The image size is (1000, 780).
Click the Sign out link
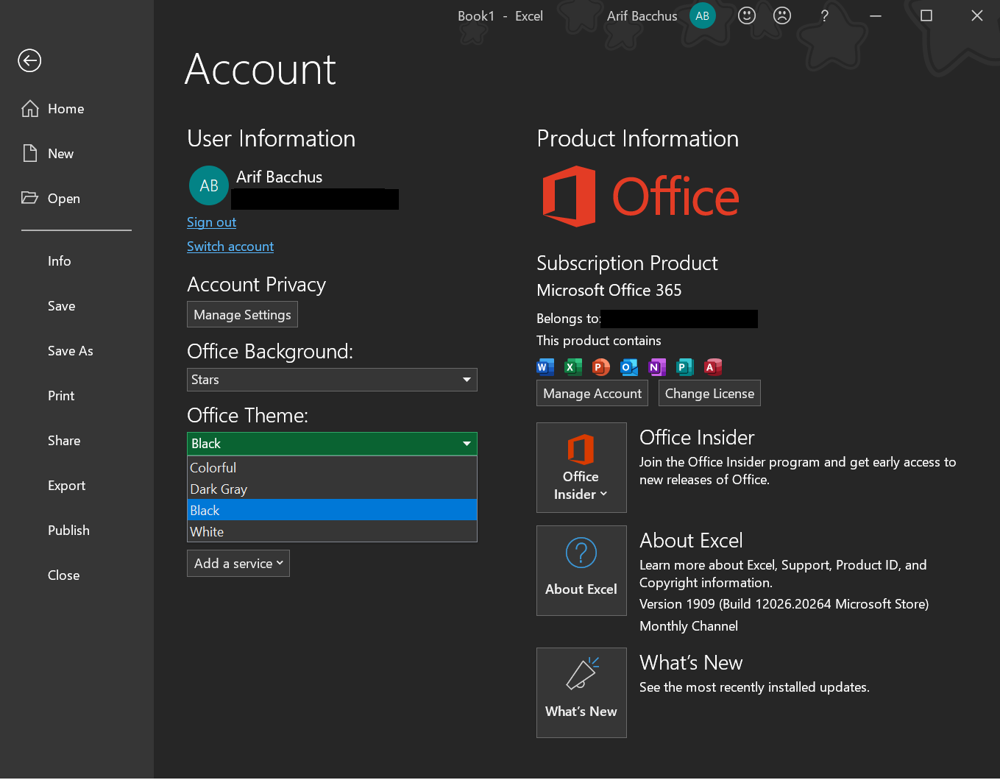pos(211,222)
